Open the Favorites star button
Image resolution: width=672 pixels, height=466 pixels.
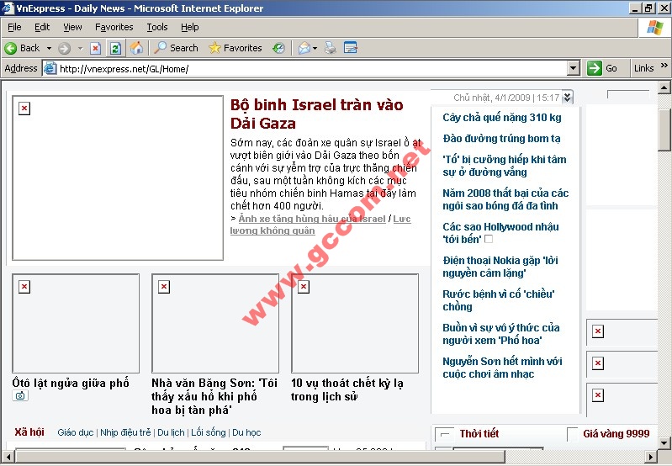[x=235, y=48]
